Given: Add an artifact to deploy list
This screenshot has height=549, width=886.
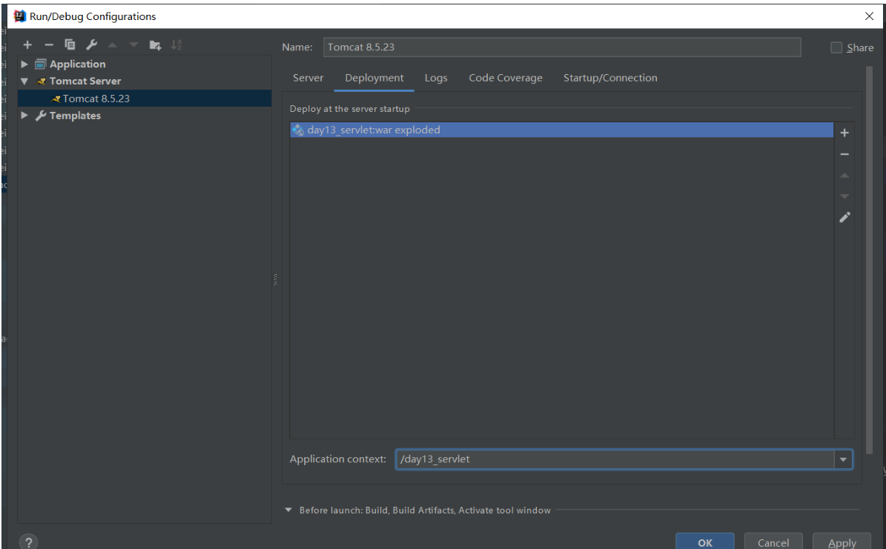Looking at the screenshot, I should 844,133.
